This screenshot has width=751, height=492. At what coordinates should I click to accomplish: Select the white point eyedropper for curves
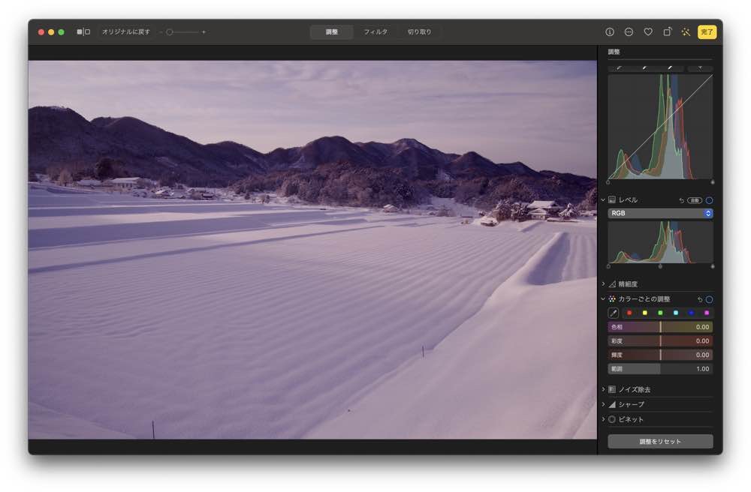click(671, 68)
